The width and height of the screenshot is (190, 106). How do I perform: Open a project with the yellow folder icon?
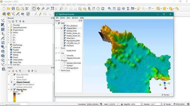pyautogui.click(x=9, y=9)
